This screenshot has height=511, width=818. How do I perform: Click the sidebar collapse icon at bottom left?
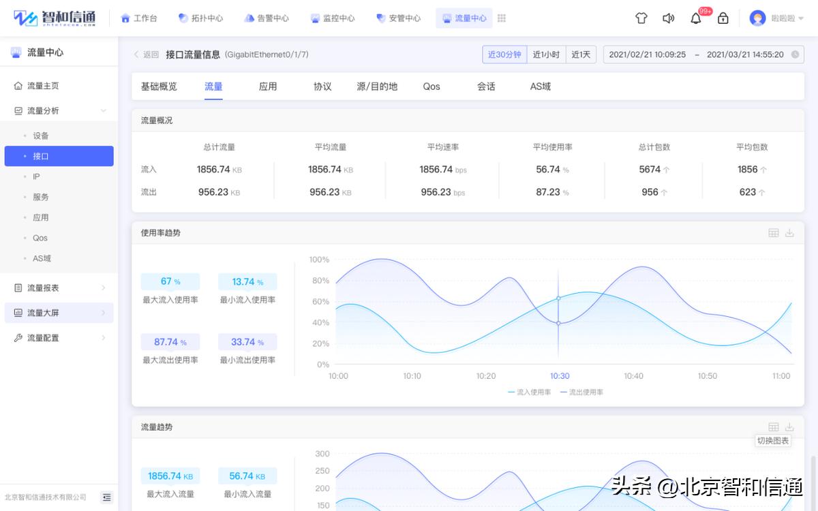106,498
